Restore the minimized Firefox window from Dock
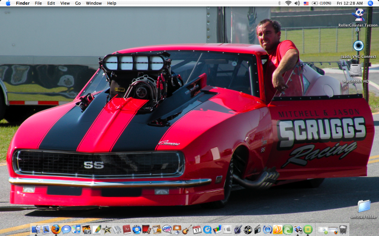The height and width of the screenshot is (236, 379). click(333, 230)
